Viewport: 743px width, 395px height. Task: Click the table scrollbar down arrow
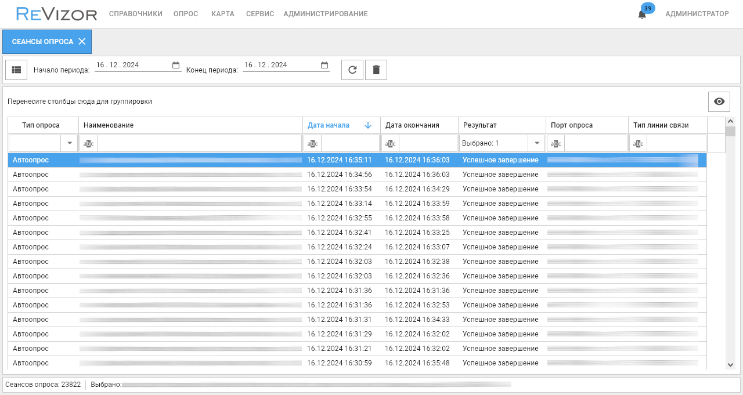click(731, 364)
